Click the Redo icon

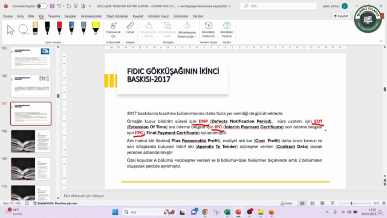point(68,6)
